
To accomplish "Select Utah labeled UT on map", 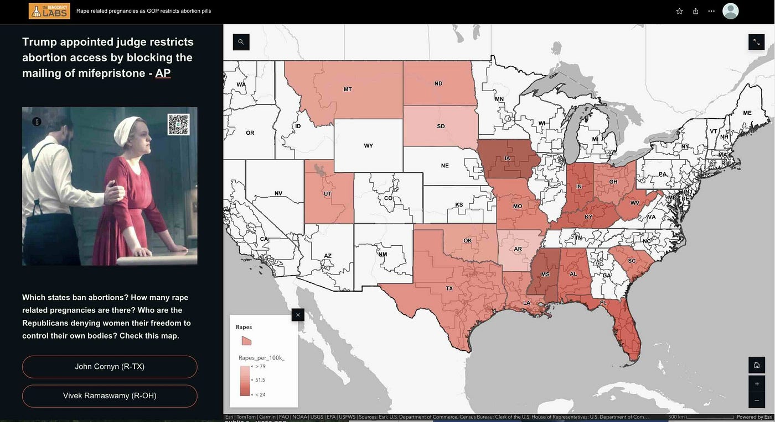I will click(x=328, y=194).
